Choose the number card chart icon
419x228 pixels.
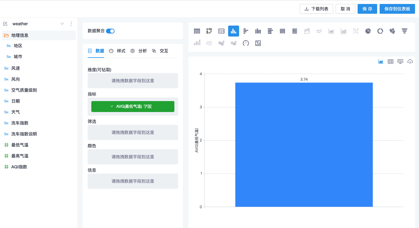(x=221, y=31)
